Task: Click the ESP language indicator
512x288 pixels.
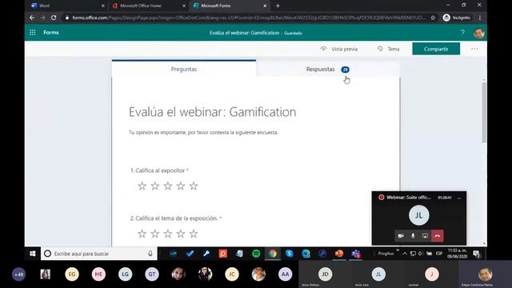Action: 439,254
